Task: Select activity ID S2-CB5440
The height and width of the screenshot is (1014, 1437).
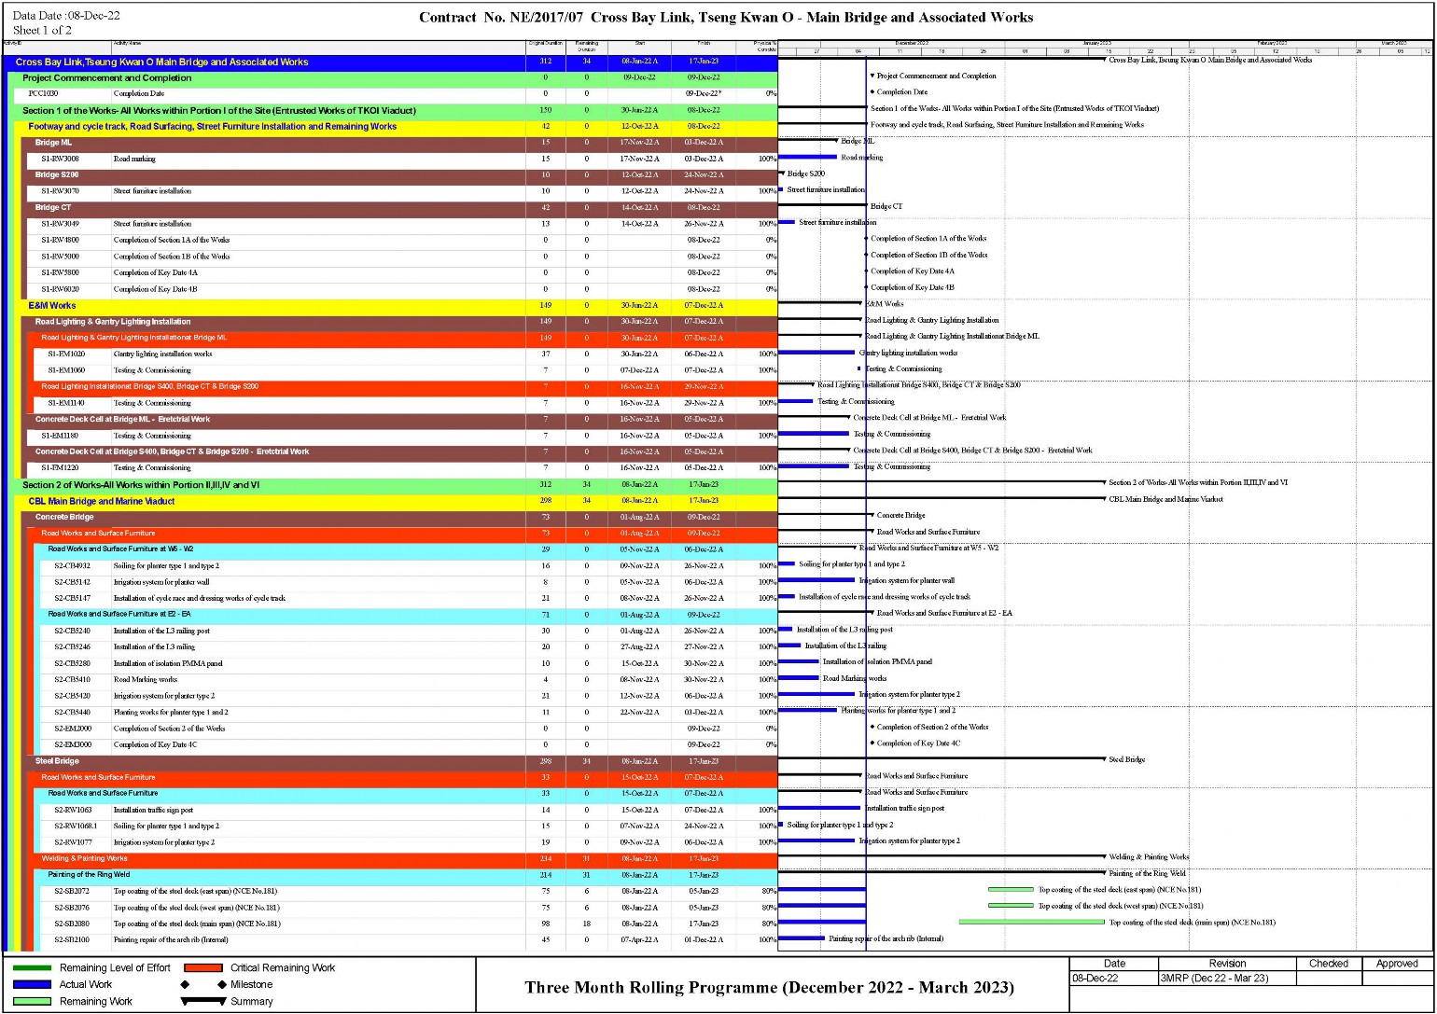Action: (x=73, y=712)
